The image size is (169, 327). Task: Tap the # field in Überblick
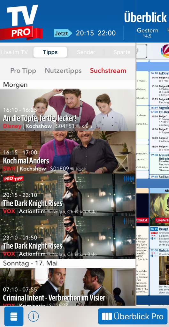pos(142,51)
